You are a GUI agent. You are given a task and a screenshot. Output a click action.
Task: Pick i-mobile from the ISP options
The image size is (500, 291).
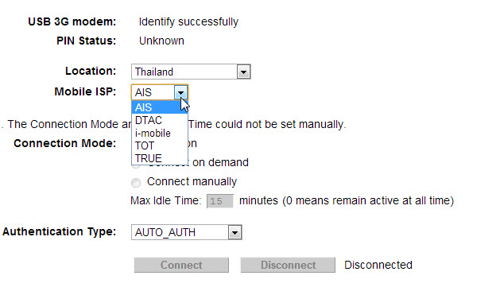(160, 133)
